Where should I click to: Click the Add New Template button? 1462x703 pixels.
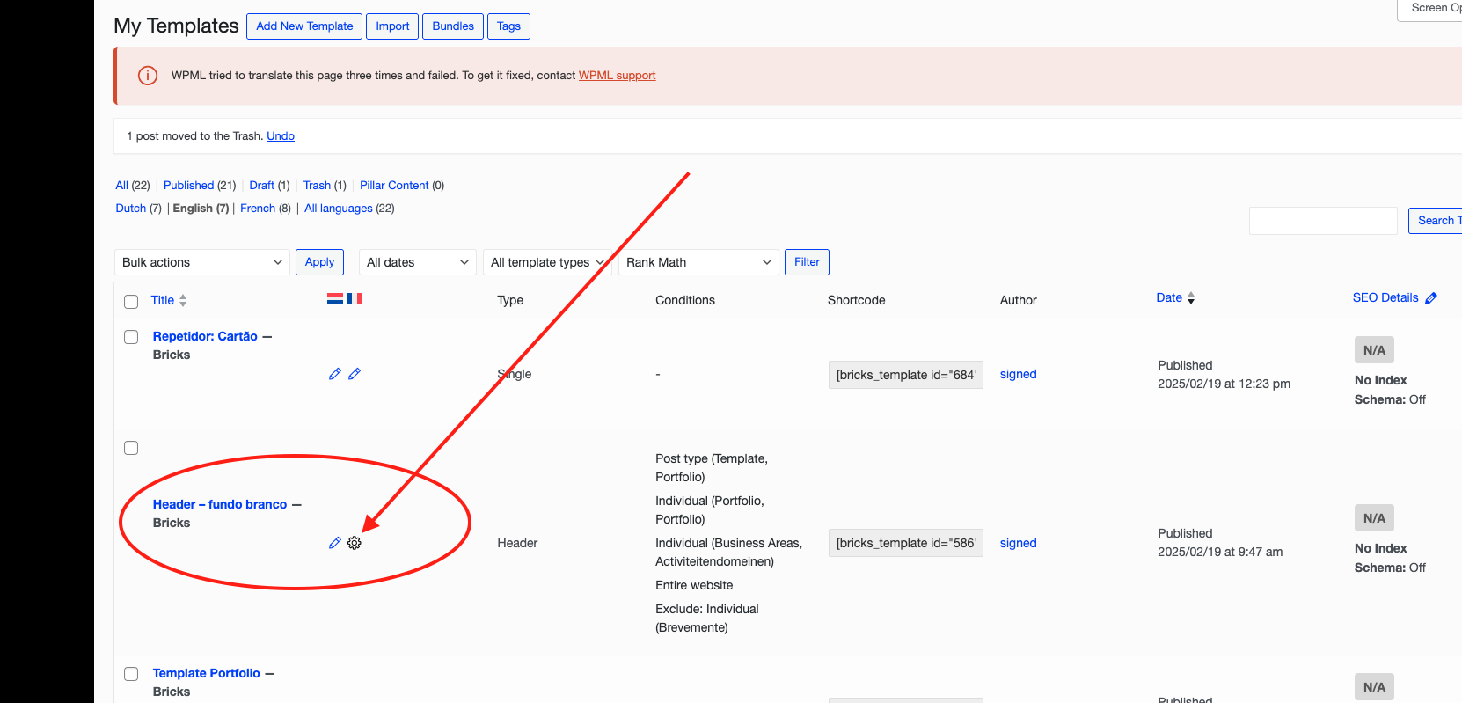tap(304, 26)
